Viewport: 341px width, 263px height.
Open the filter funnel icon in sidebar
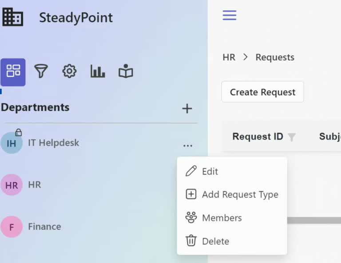[41, 71]
